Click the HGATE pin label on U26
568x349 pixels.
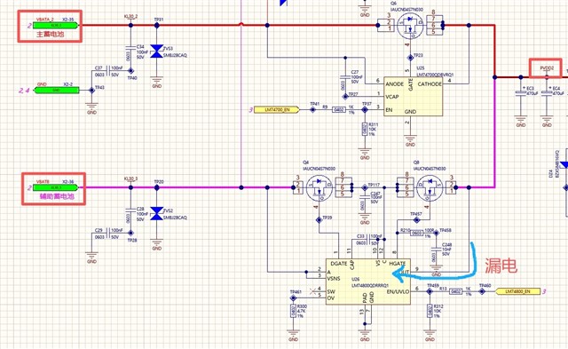[398, 264]
